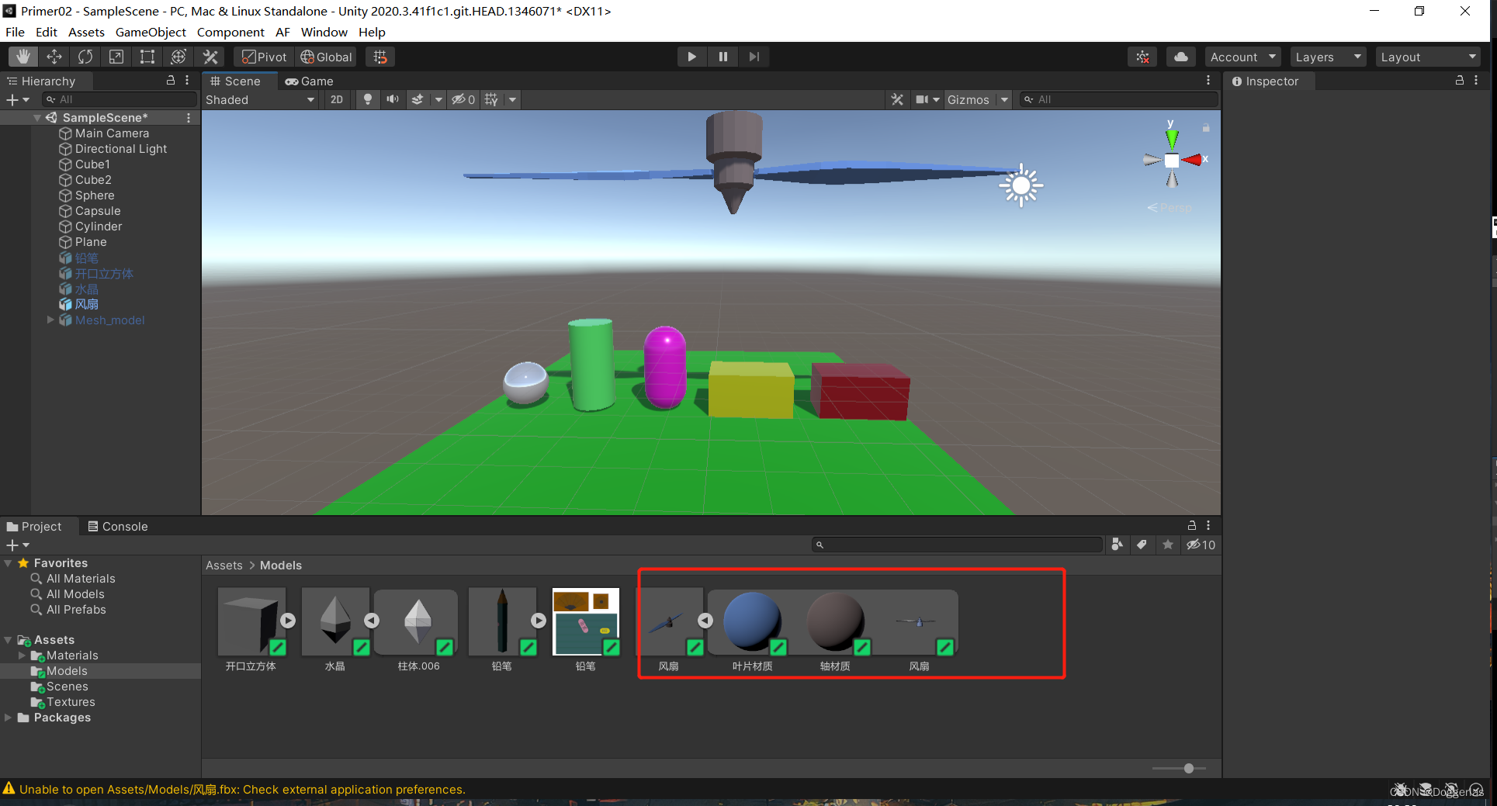Toggle 2D view mode
This screenshot has height=806, width=1497.
[x=337, y=99]
